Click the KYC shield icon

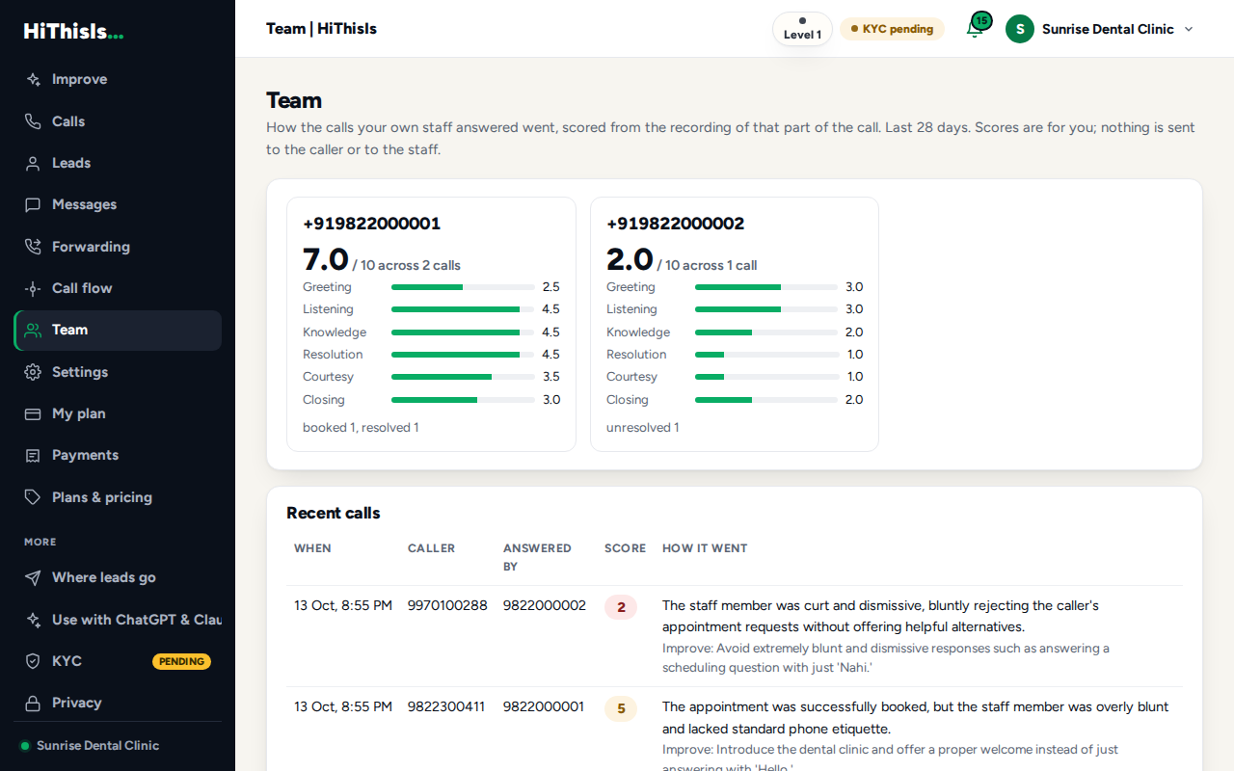pos(33,661)
